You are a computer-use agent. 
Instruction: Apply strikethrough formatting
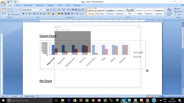tap(34, 14)
